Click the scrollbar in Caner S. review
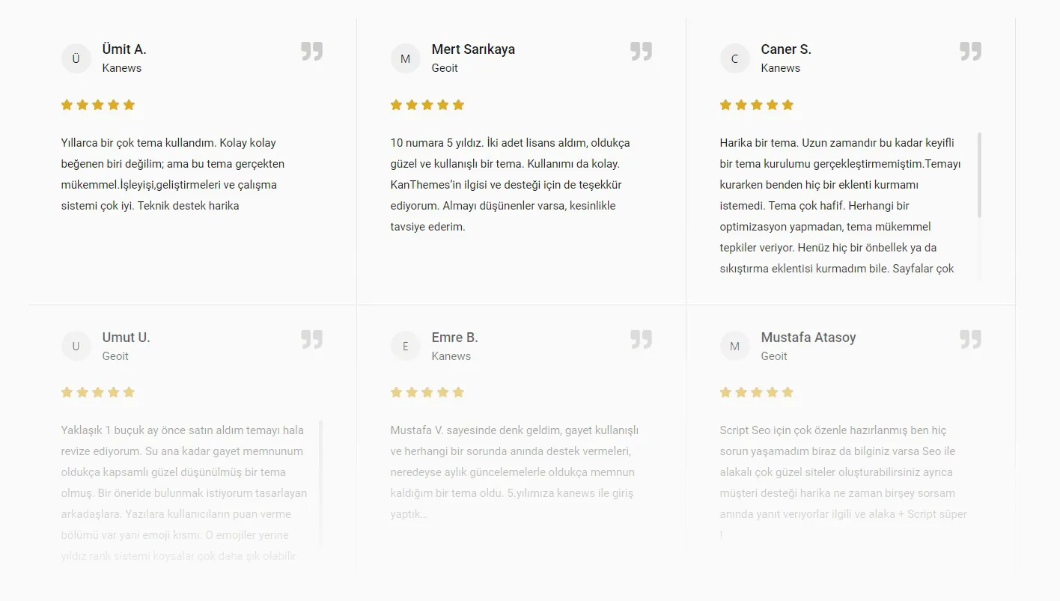This screenshot has height=601, width=1060. (x=979, y=175)
